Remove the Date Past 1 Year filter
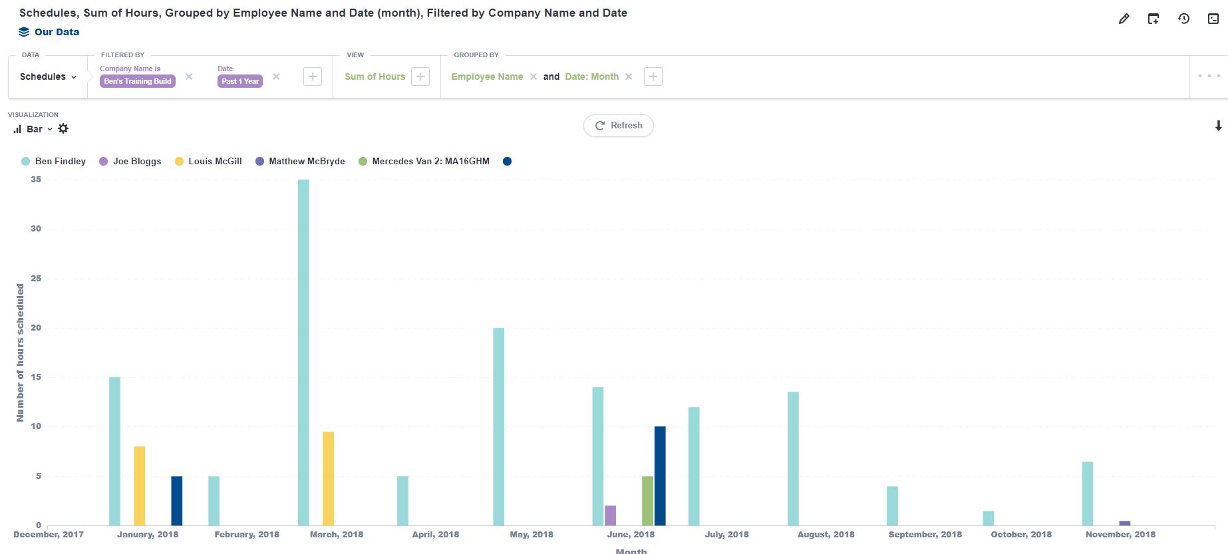The height and width of the screenshot is (554, 1228). pyautogui.click(x=276, y=76)
